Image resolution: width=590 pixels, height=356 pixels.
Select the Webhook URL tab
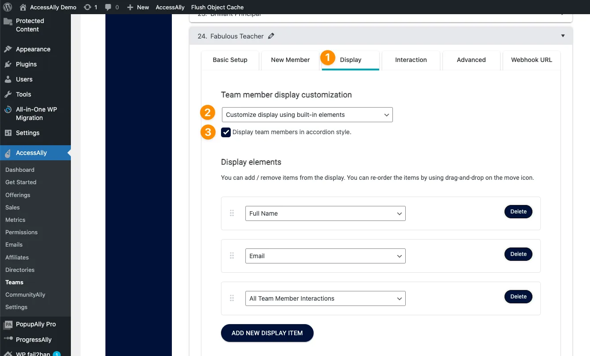pyautogui.click(x=531, y=60)
